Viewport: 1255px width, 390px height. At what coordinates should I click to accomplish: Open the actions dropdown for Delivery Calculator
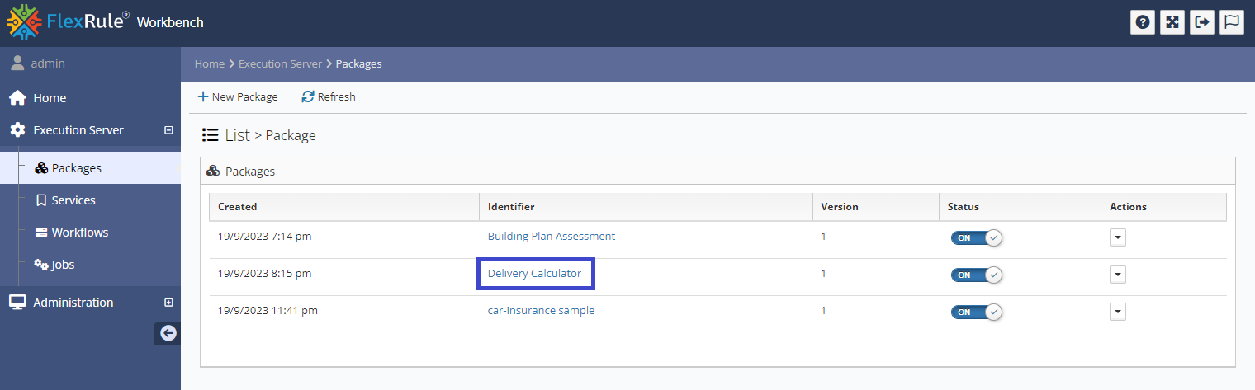click(x=1118, y=275)
